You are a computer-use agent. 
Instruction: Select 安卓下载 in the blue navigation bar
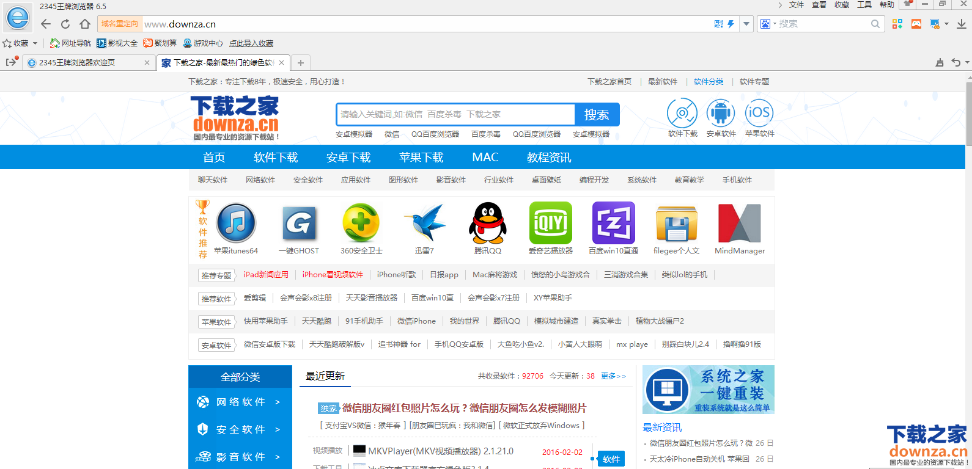coord(348,157)
